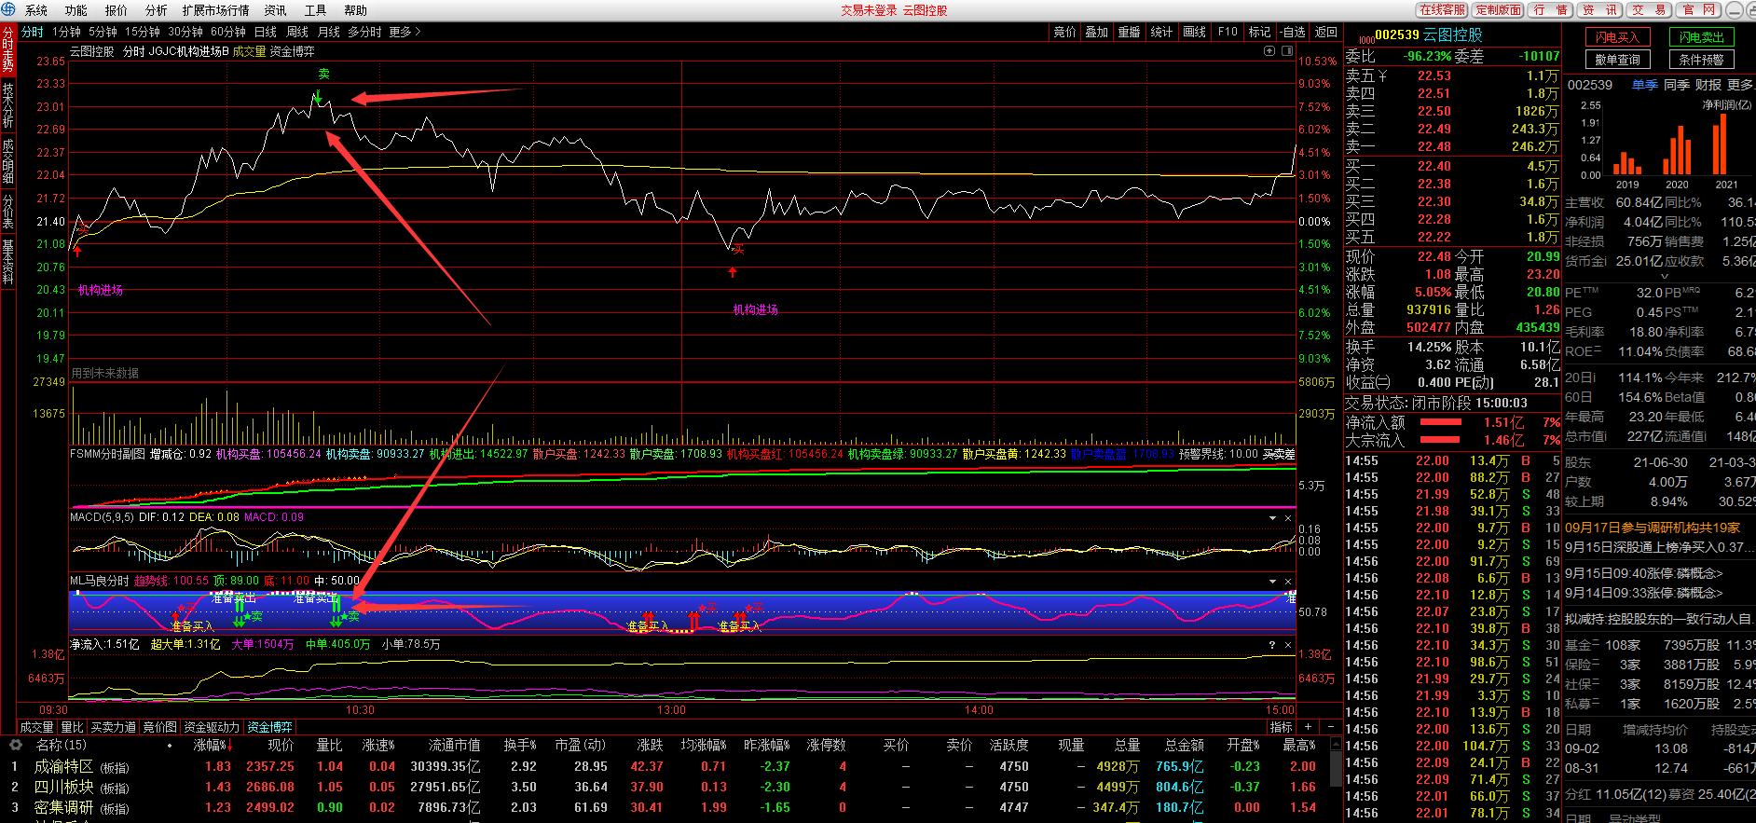Open the 分析 menu
This screenshot has width=1756, height=823.
click(x=156, y=10)
